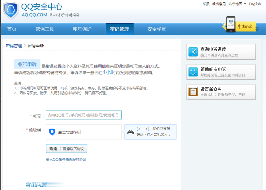Select the 设置新资料 clipboard icon
The image size is (266, 190).
[193, 91]
